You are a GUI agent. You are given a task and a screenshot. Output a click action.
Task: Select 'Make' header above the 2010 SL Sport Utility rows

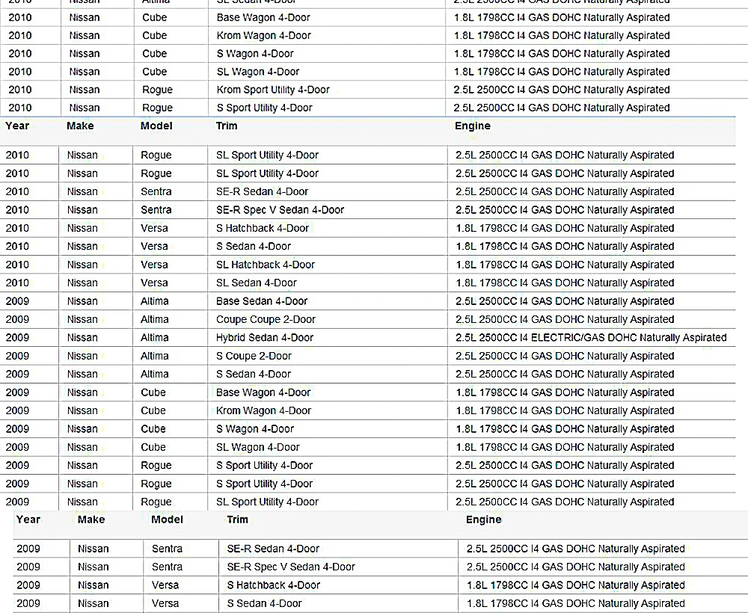point(80,126)
